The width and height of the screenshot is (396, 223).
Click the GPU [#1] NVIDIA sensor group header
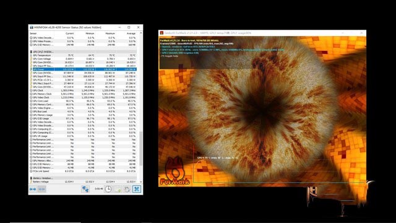click(x=83, y=51)
